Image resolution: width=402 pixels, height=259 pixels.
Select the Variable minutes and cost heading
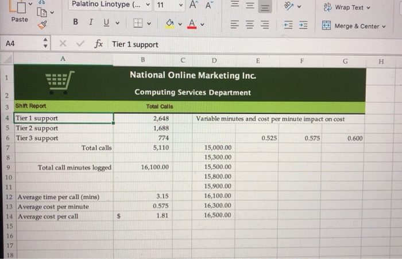(x=270, y=119)
